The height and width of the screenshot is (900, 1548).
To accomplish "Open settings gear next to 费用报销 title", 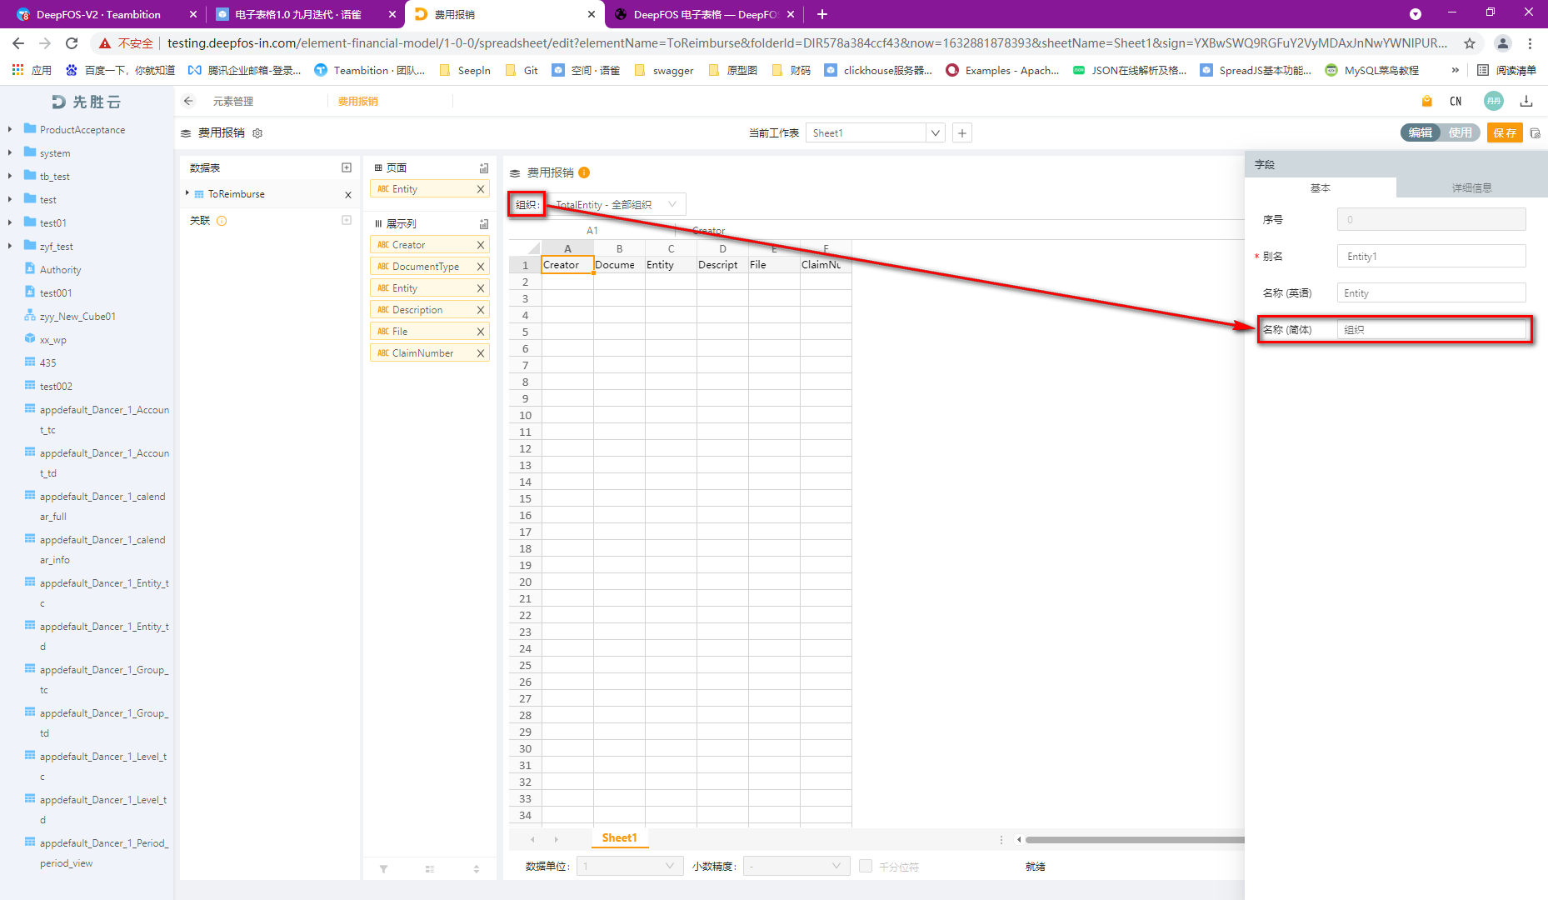I will [x=257, y=133].
